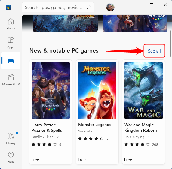Viewport: 172px width, 169px height.
Task: Click the vertical scrollbar thumb
Action: (171, 44)
